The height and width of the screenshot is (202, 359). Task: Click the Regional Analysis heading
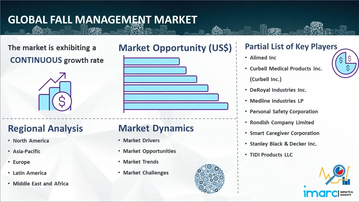pos(45,128)
